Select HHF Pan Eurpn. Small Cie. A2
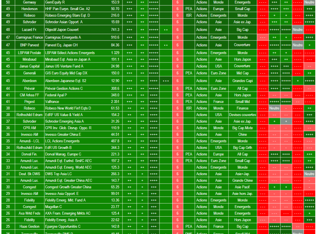 coord(67,9)
